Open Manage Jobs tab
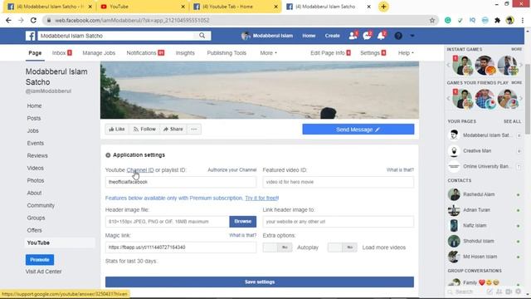Screen dimensions: 531x299 pyautogui.click(x=99, y=53)
